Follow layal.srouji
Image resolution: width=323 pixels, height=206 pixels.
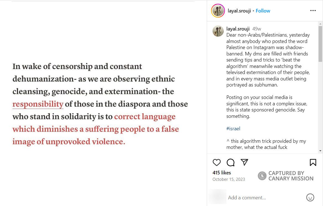263,11
